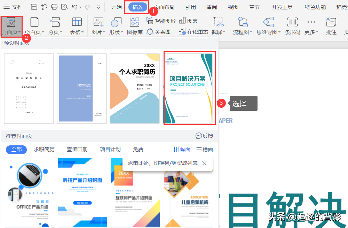This screenshot has height=228, width=348.
Task: Open the 分页 page break dropdown
Action: coord(55,26)
